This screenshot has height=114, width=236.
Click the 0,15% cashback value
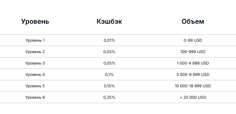(x=109, y=86)
